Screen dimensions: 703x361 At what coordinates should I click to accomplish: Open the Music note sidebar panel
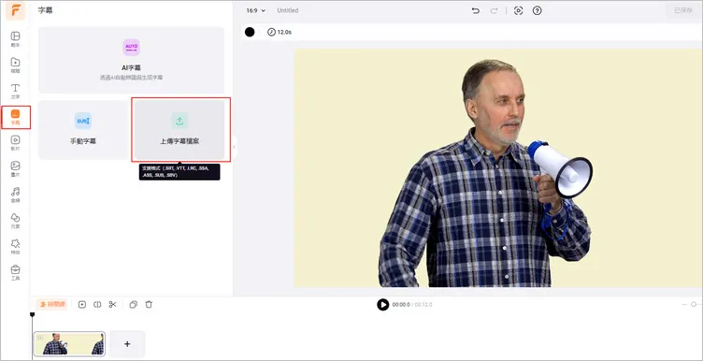(15, 195)
